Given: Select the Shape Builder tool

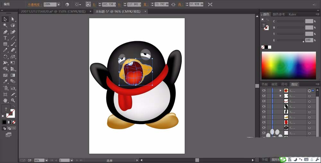Looking at the screenshot, I should coord(5,69).
